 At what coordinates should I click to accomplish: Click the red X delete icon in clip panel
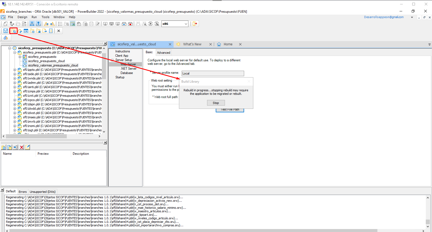[x=22, y=147]
